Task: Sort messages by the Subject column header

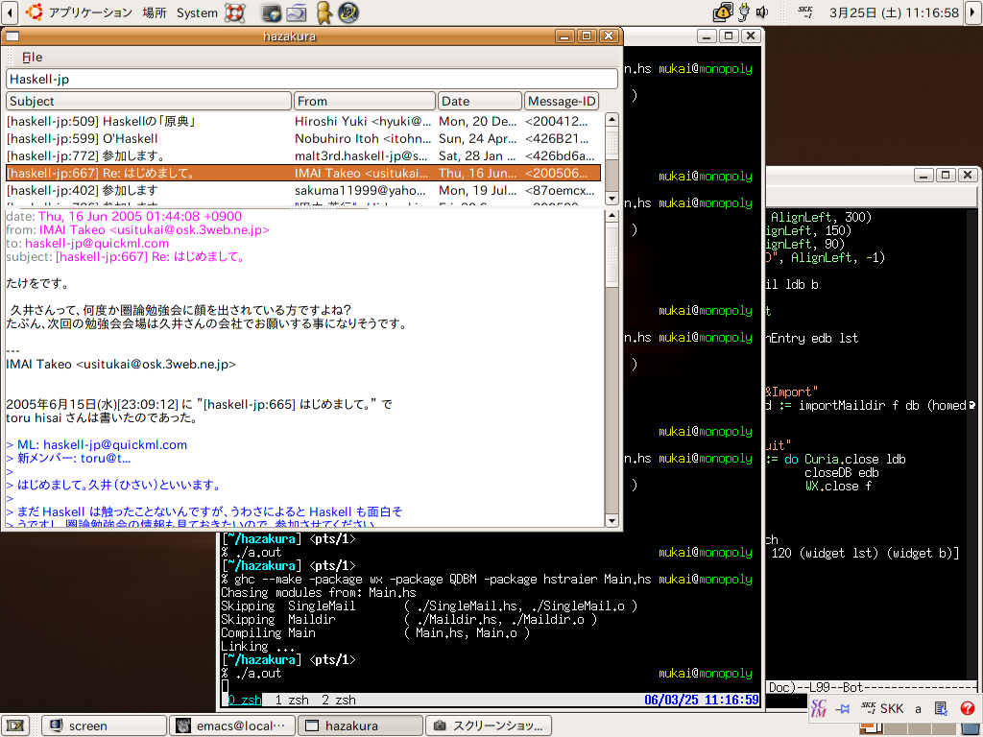Action: 149,101
